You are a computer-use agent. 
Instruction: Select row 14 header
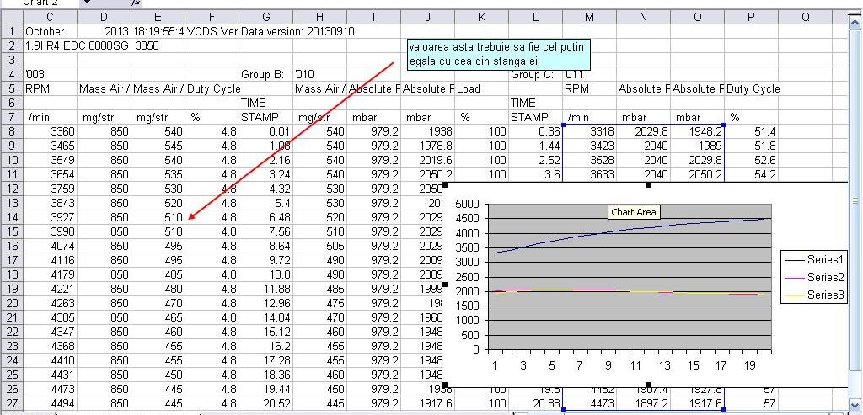click(12, 217)
